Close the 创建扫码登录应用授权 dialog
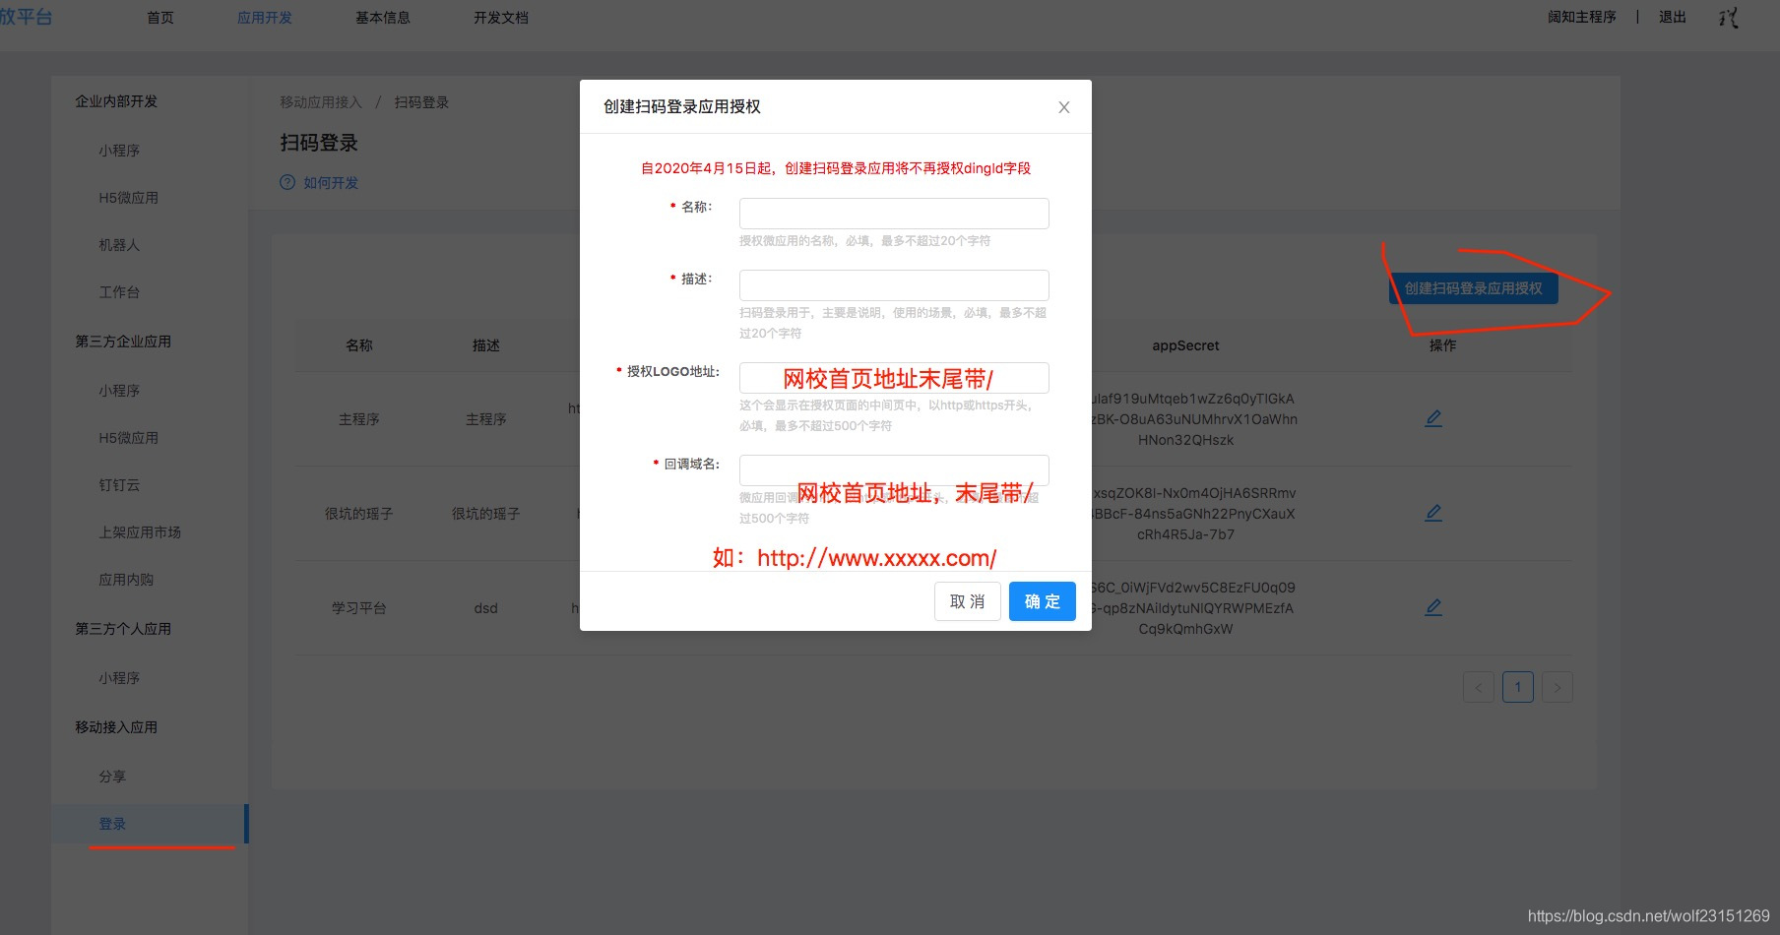The image size is (1780, 935). (1063, 107)
